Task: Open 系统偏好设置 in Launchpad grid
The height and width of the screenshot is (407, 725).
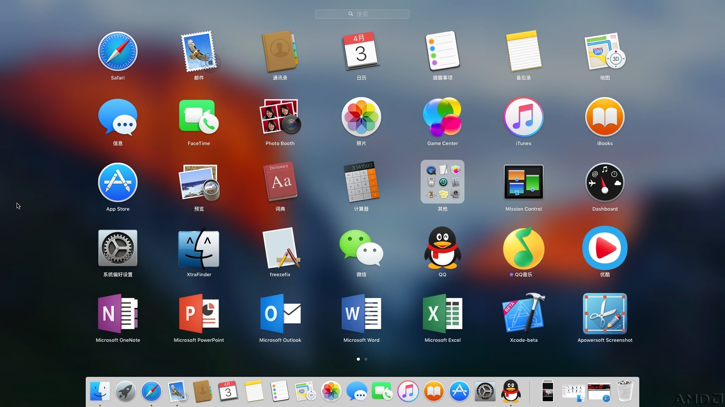Action: [117, 248]
